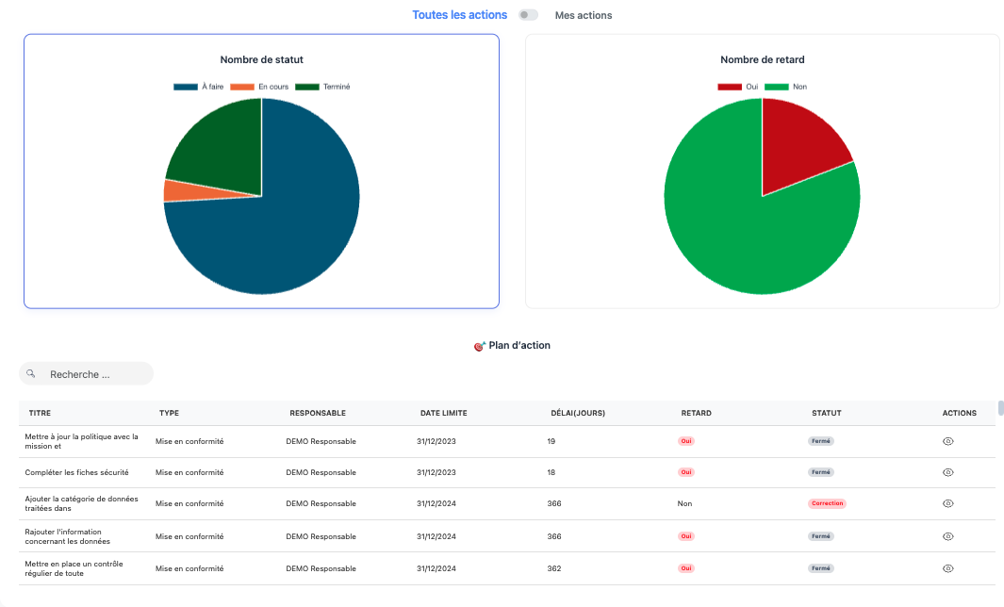View the Compléter les fiches sécurité action
The height and width of the screenshot is (607, 1004).
(948, 472)
